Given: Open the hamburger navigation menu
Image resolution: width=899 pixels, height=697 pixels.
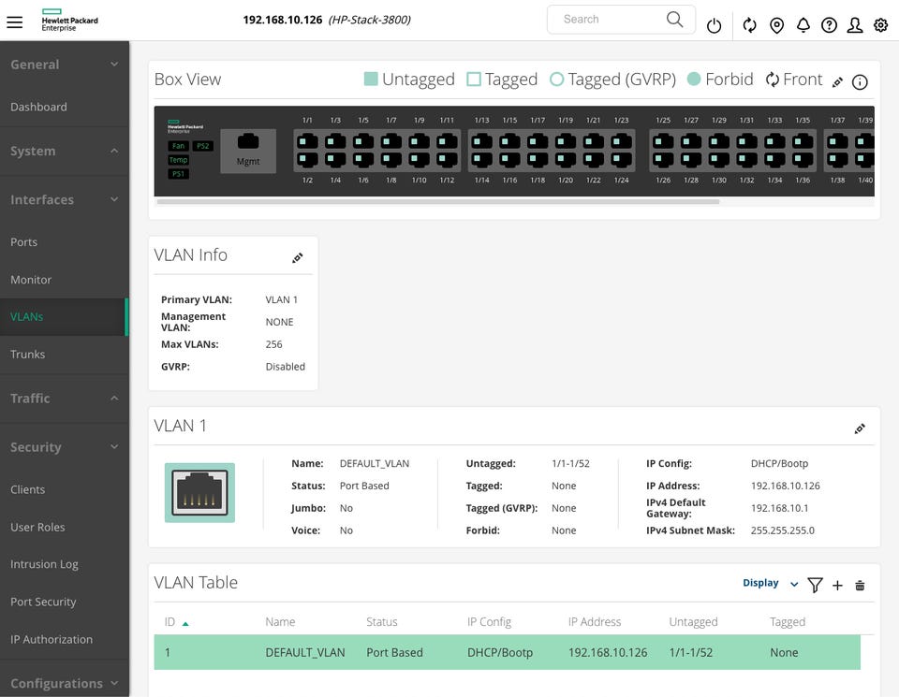Looking at the screenshot, I should [x=14, y=22].
